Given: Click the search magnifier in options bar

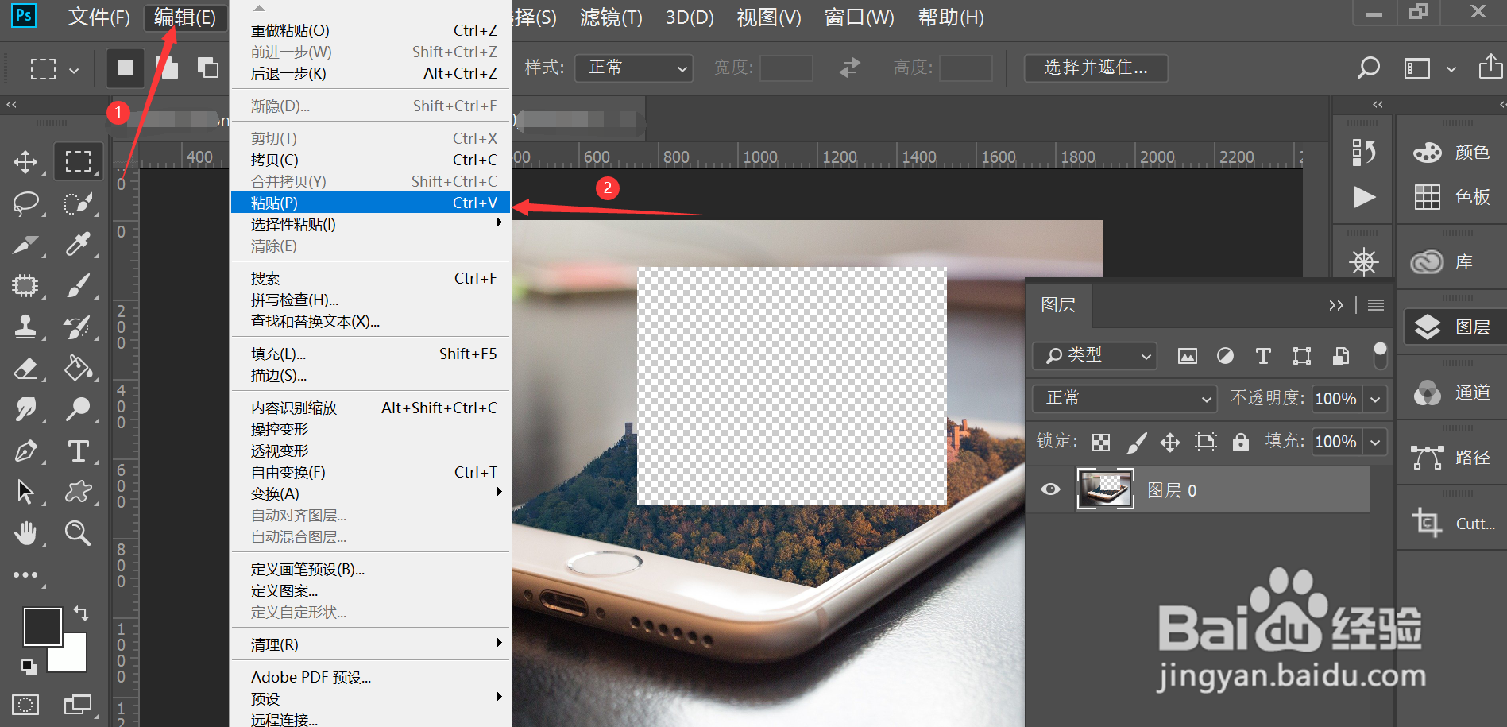Looking at the screenshot, I should 1368,68.
